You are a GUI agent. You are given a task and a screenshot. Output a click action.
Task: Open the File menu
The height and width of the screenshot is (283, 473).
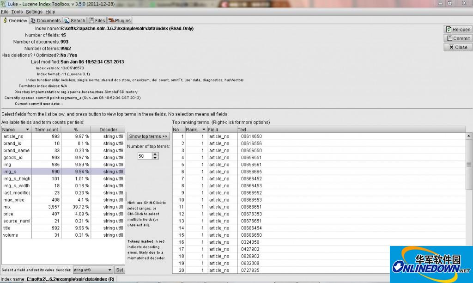(5, 12)
